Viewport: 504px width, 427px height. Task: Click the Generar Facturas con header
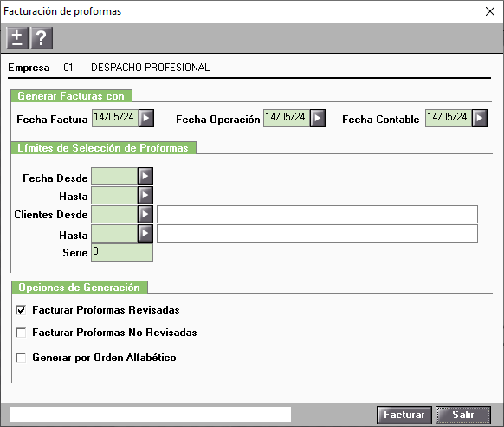(x=71, y=96)
